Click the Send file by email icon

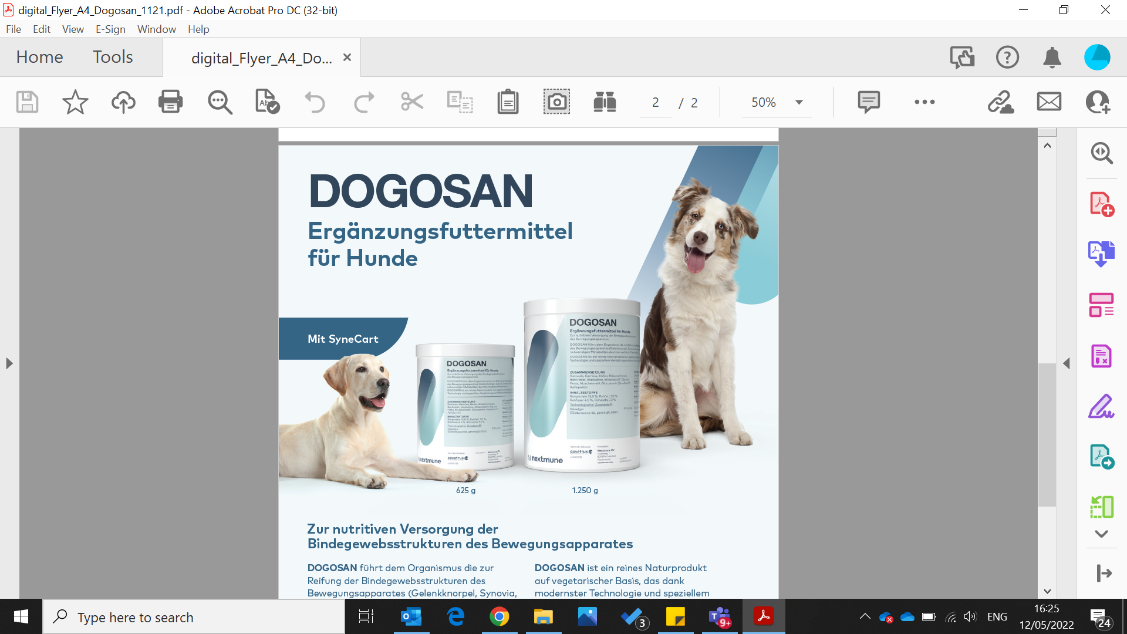[x=1049, y=102]
